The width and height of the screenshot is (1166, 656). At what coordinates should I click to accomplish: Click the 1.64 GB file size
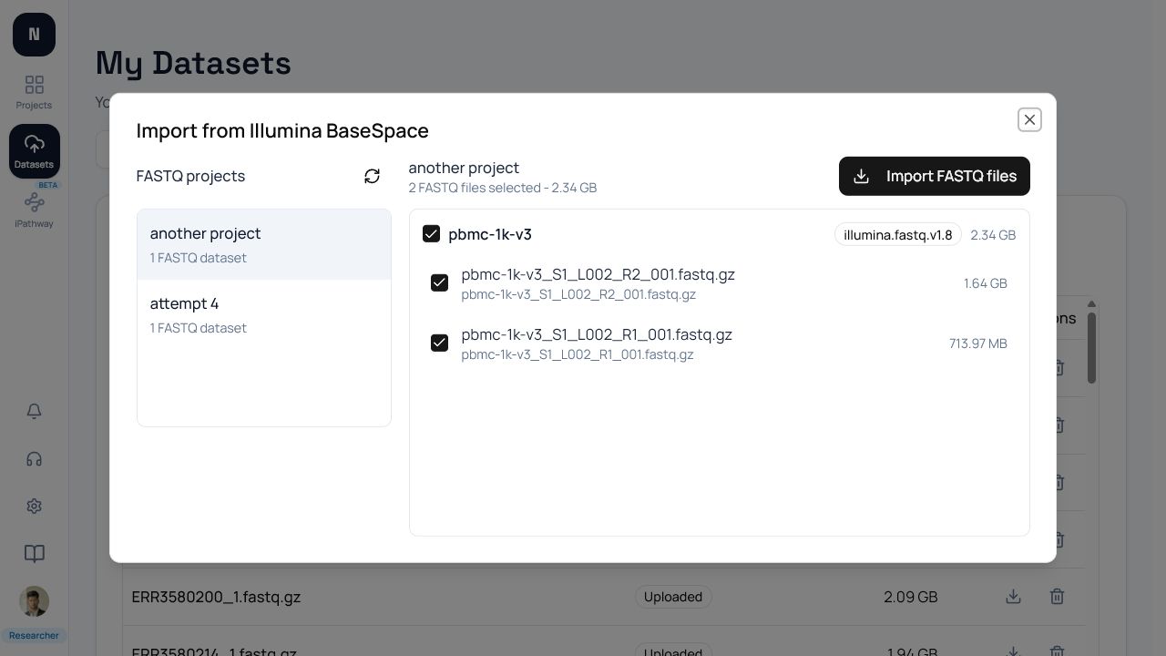(986, 283)
